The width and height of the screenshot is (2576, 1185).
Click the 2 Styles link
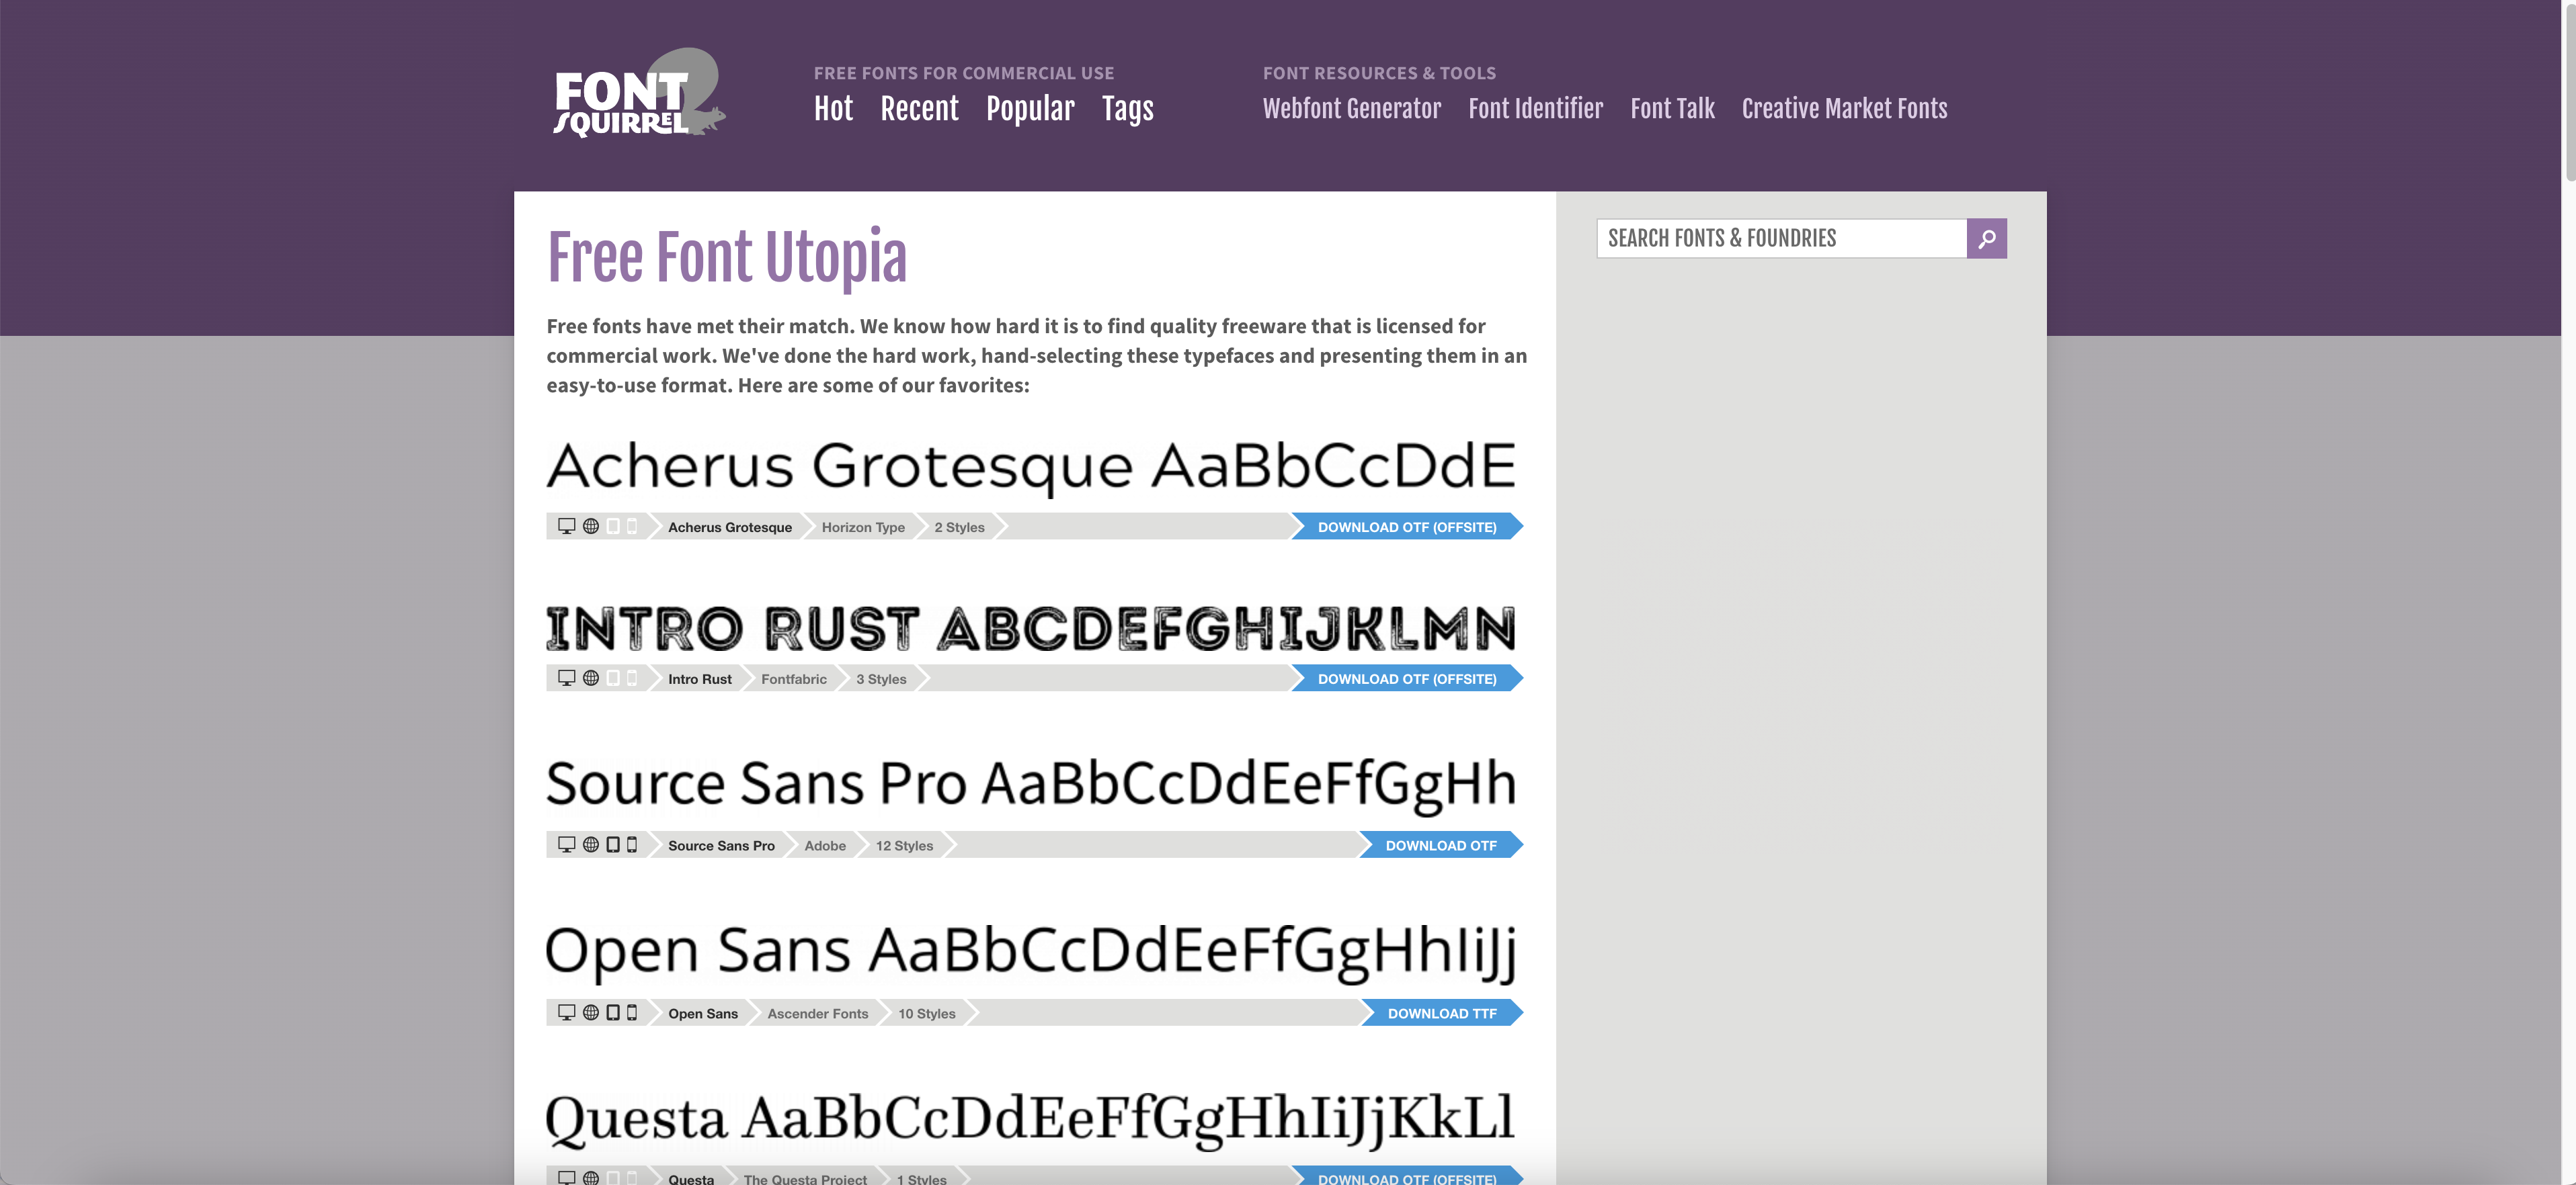tap(959, 527)
